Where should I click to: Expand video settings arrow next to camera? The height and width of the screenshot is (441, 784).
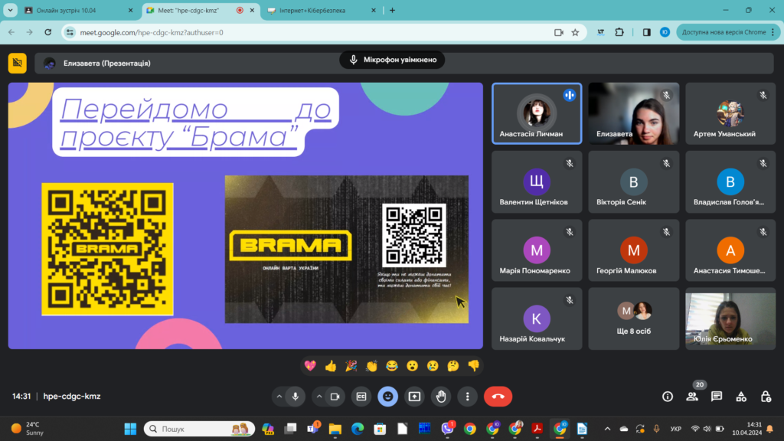pyautogui.click(x=319, y=397)
